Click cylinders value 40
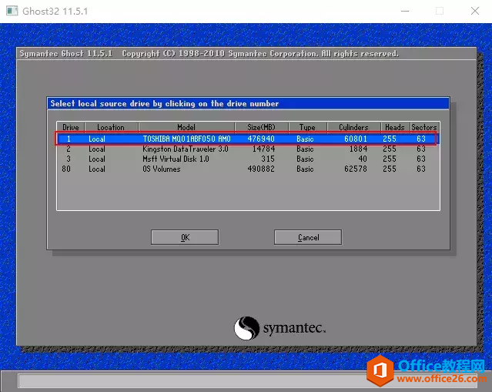The width and height of the screenshot is (492, 392). point(363,159)
